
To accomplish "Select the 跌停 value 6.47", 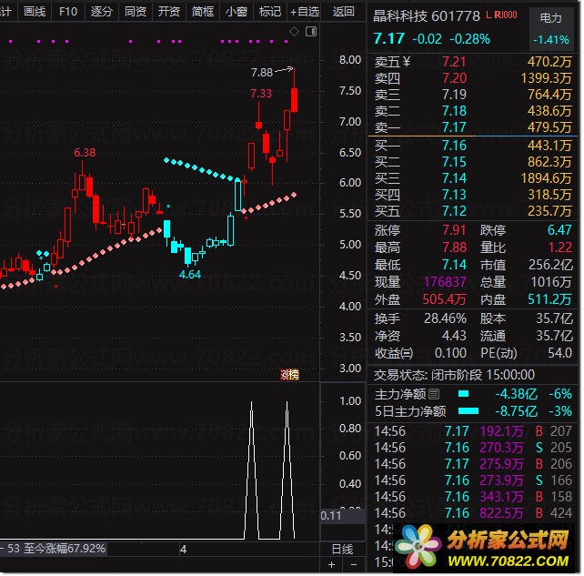I will 559,230.
